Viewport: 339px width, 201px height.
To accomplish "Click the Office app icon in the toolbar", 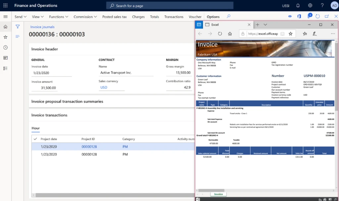I will [299, 16].
